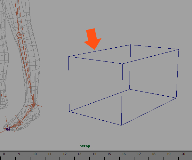Set timeline to frame 12
Screen dimensions: 192x160
pyautogui.click(x=65, y=154)
